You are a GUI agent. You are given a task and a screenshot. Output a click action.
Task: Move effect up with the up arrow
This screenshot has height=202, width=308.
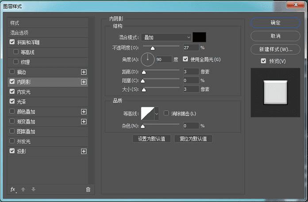(x=23, y=189)
